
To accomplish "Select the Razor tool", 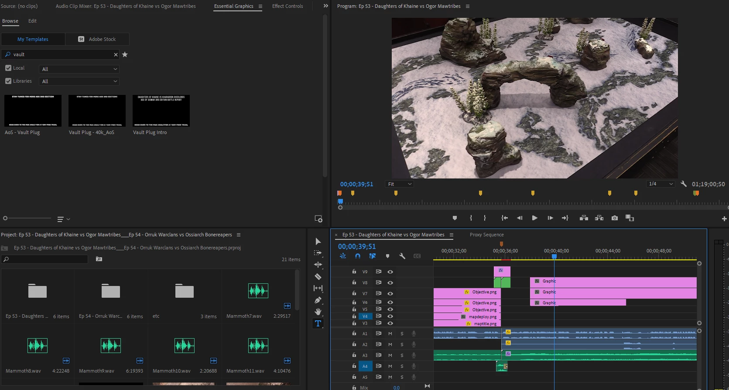I will tap(318, 276).
